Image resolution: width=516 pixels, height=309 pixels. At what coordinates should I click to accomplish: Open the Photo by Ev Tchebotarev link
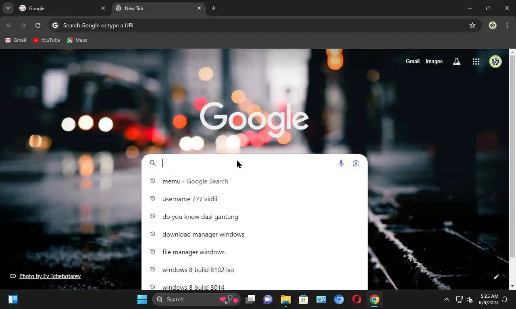(50, 276)
